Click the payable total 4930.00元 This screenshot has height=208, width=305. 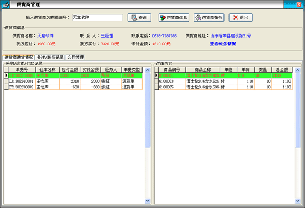46,44
